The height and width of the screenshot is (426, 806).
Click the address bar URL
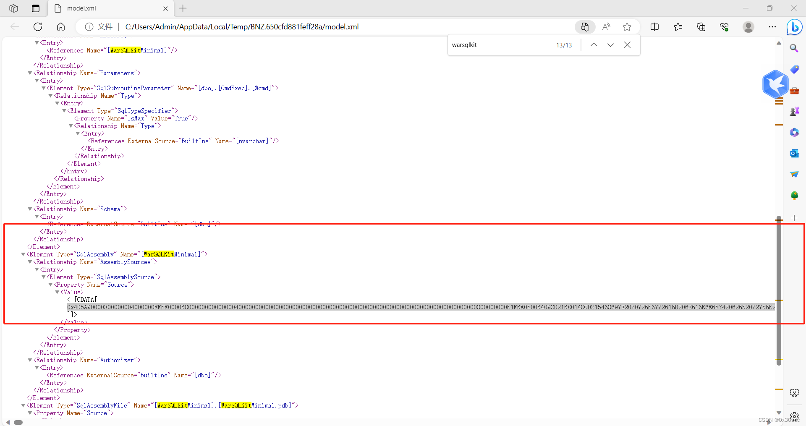click(x=242, y=27)
